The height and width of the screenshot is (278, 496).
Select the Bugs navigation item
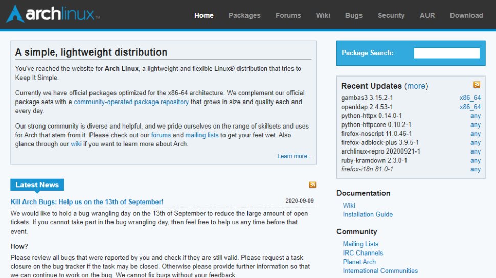[354, 15]
